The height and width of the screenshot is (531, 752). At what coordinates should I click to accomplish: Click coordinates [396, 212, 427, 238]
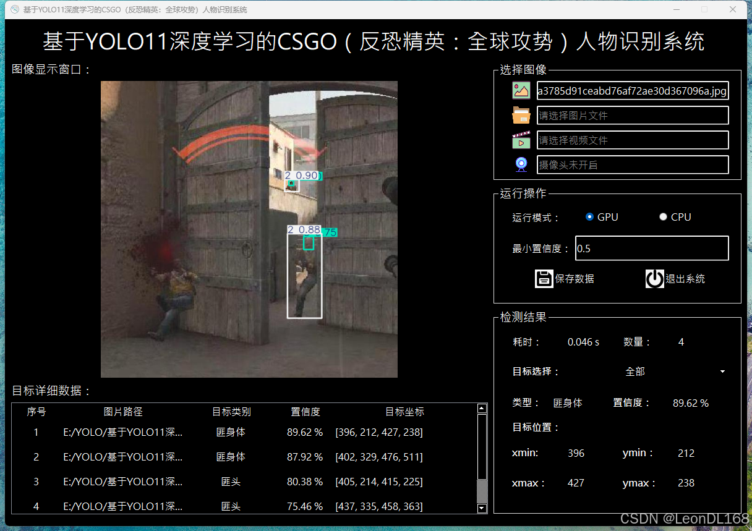tap(379, 433)
